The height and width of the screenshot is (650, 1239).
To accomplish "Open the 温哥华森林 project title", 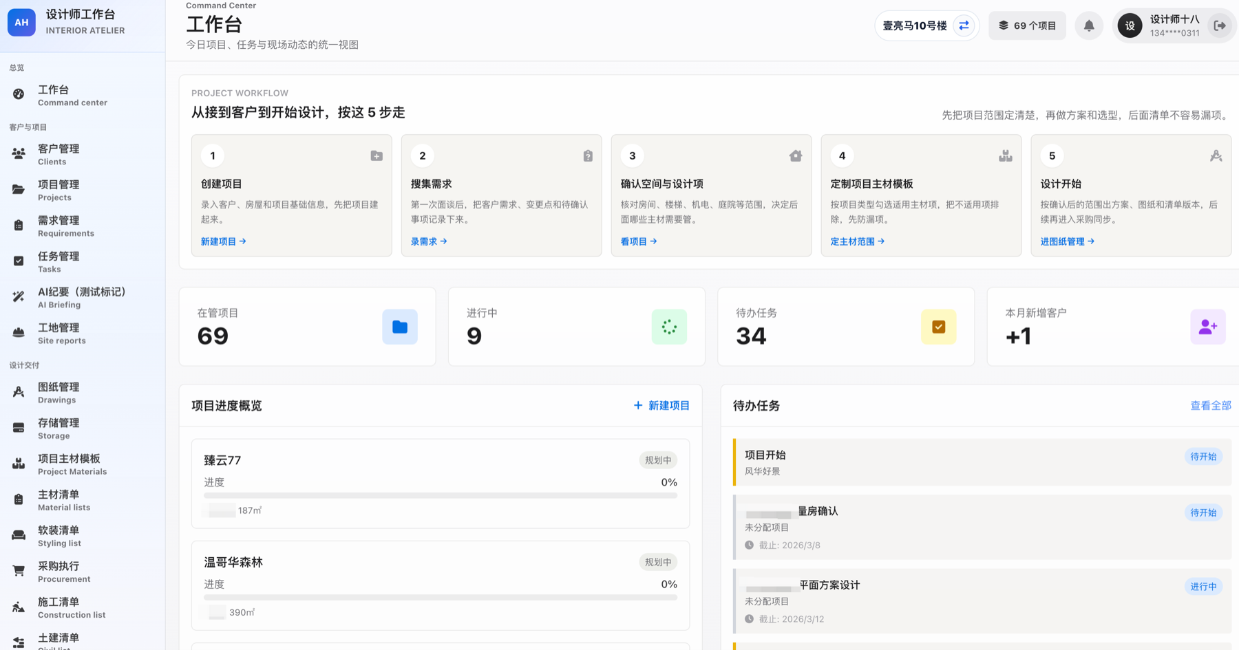I will click(233, 562).
